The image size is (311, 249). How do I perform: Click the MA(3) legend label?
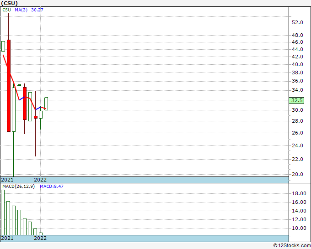[21, 10]
